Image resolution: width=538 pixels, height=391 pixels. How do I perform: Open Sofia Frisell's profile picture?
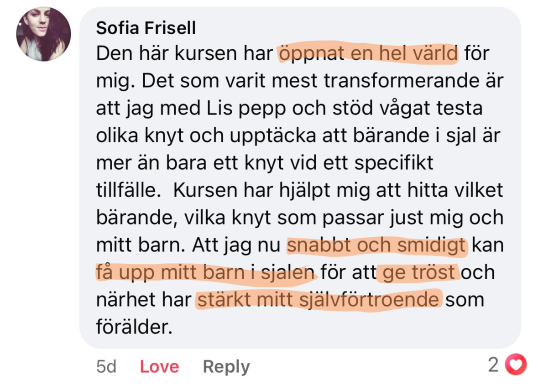(x=43, y=34)
